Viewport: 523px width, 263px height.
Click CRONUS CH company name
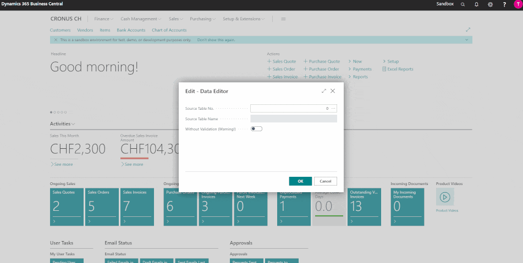coord(65,19)
